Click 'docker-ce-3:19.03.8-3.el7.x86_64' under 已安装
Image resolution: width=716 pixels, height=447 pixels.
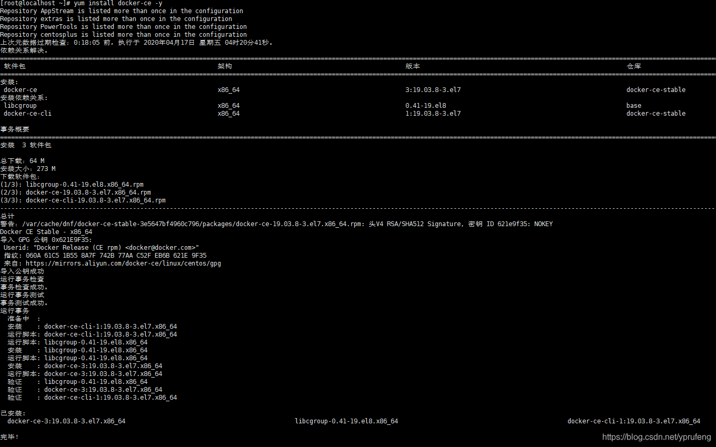[66, 421]
